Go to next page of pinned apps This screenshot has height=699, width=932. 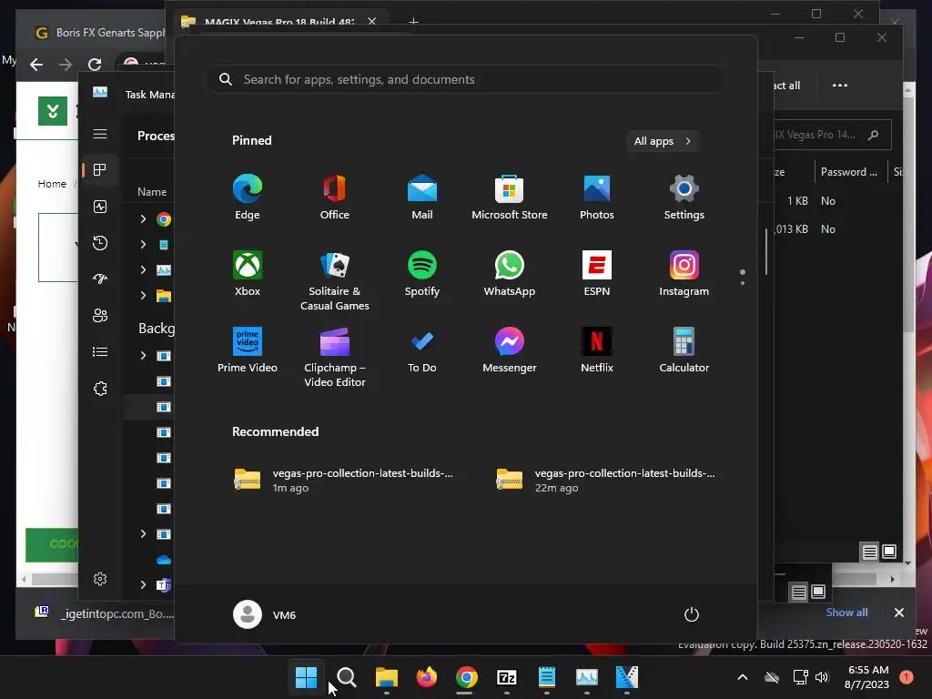click(743, 282)
